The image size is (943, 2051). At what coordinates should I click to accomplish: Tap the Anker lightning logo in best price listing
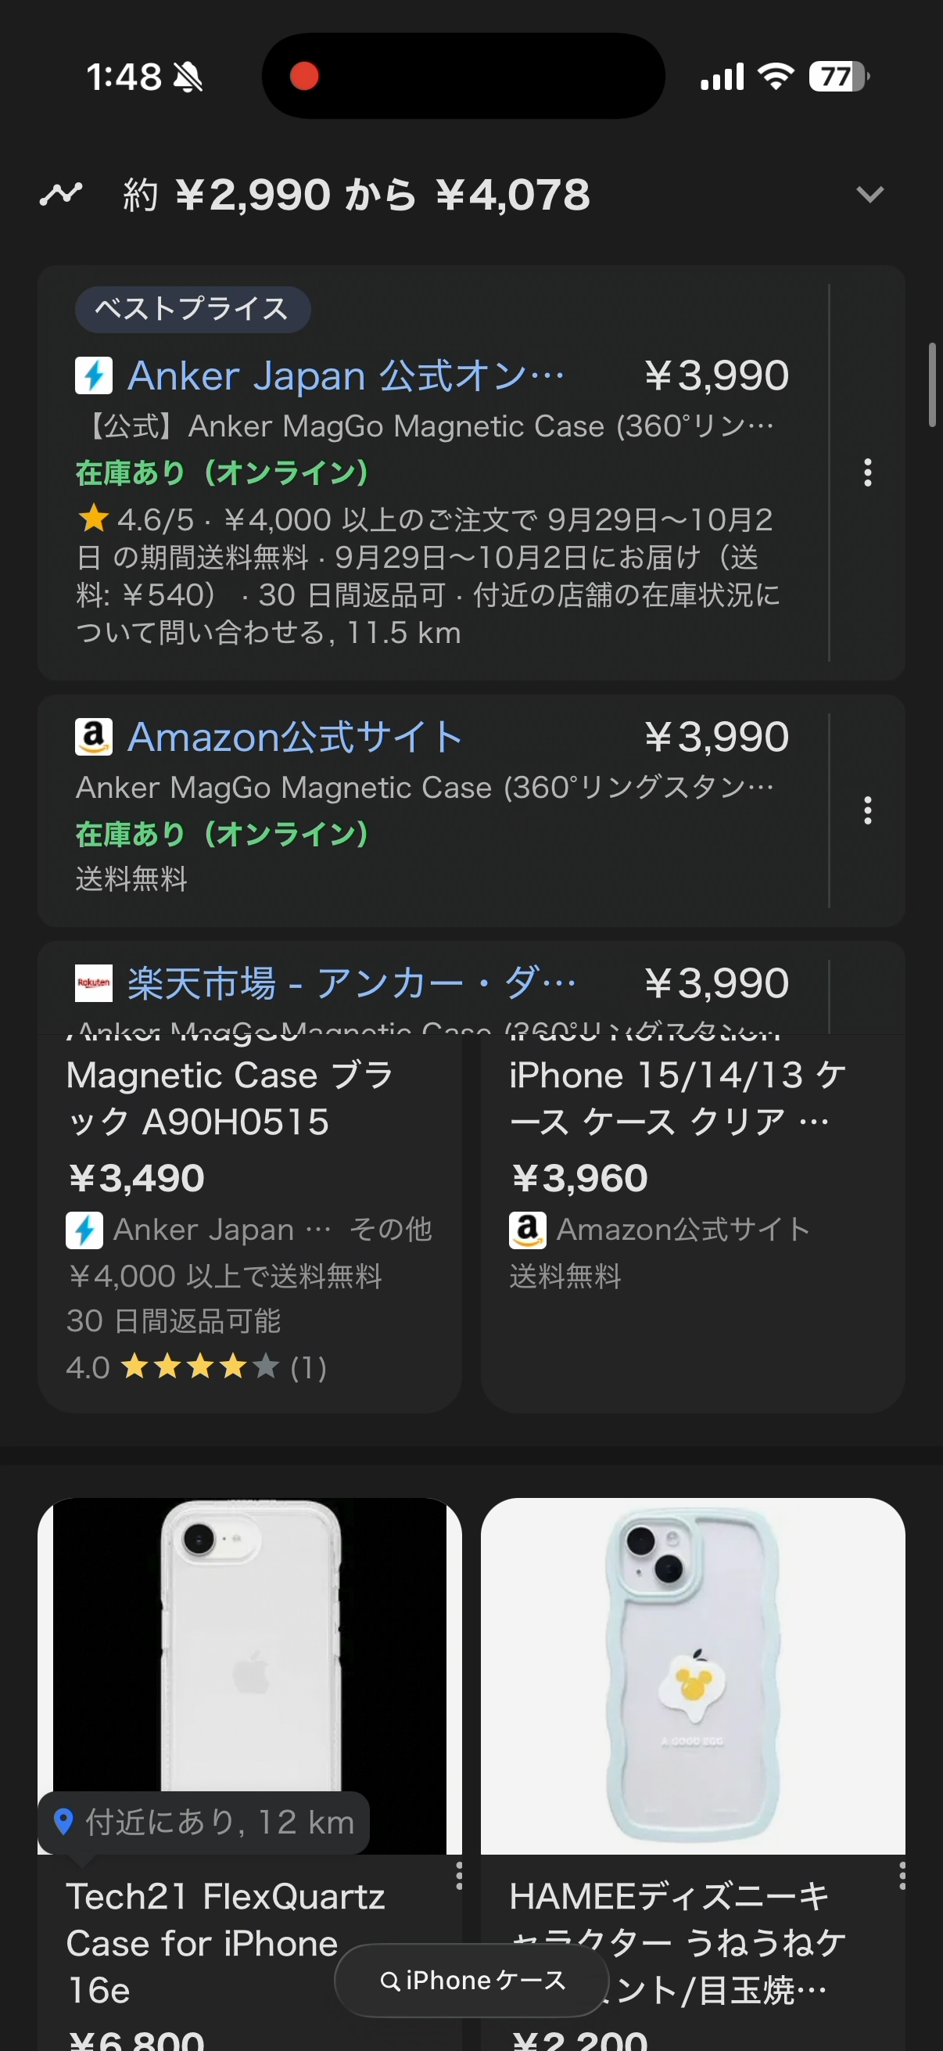pos(94,375)
